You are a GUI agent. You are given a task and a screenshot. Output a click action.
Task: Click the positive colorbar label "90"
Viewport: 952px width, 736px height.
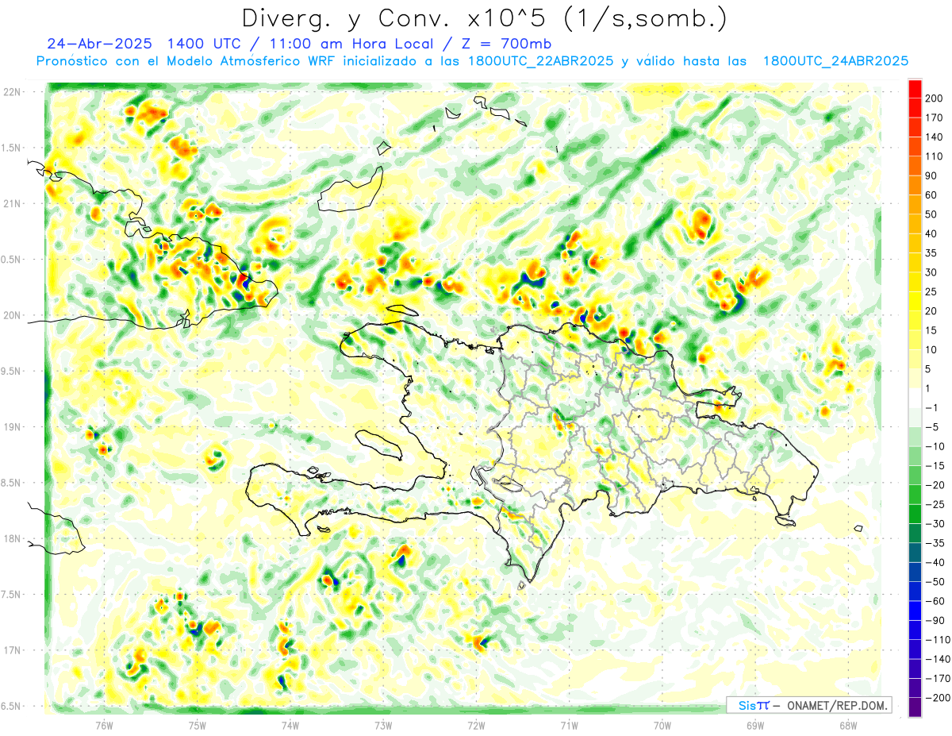click(x=931, y=175)
